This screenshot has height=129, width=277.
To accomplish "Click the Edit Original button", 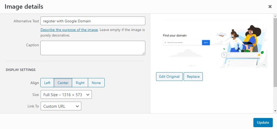I will pyautogui.click(x=169, y=76).
